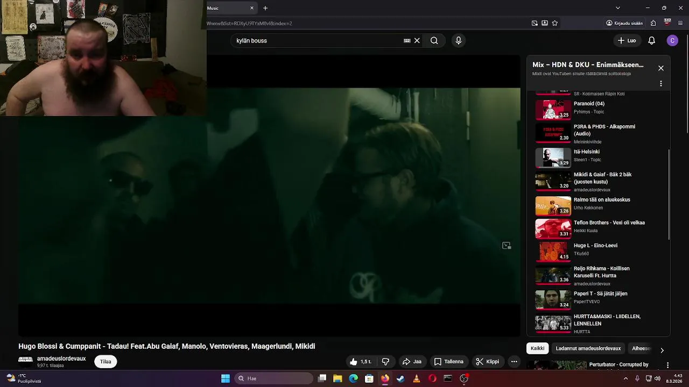Click the address bar URL text

(x=249, y=23)
